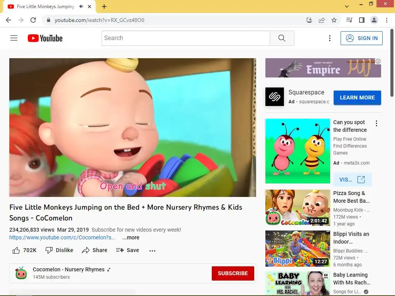Reload the page with the refresh icon
Screen dimensions: 395x296
tap(33, 20)
